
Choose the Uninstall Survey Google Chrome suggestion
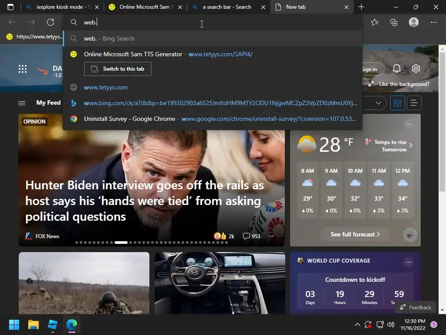(212, 119)
